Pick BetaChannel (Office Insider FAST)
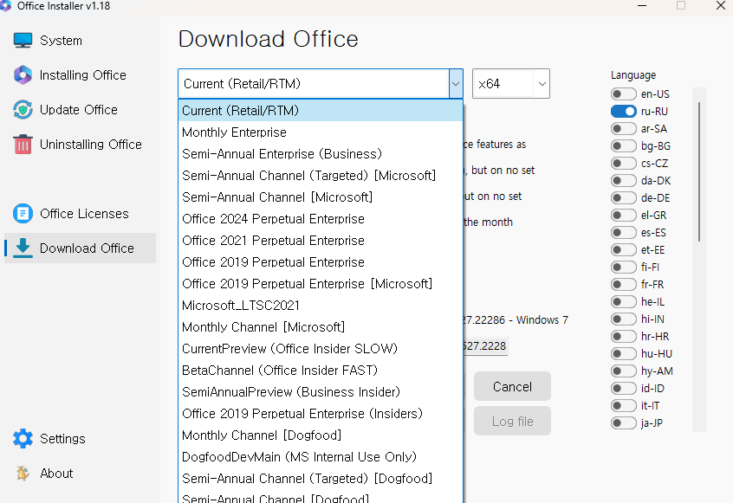This screenshot has width=733, height=503. pos(321,370)
